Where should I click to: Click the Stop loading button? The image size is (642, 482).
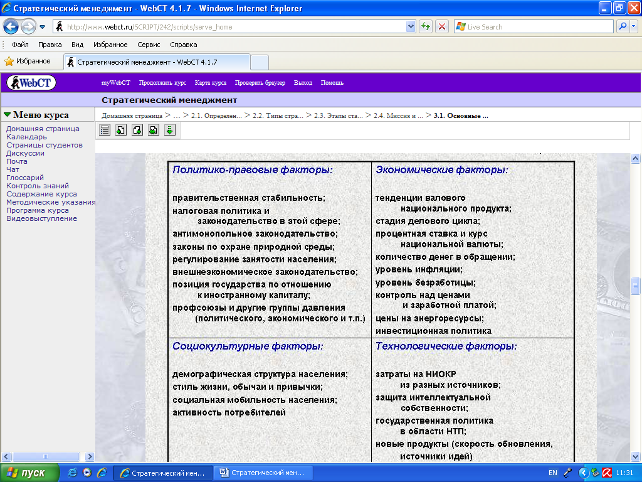coord(442,26)
